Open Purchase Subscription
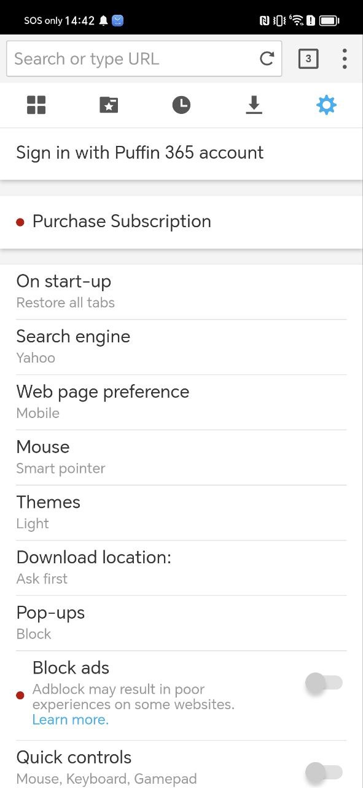Image resolution: width=363 pixels, height=788 pixels. [x=181, y=222]
